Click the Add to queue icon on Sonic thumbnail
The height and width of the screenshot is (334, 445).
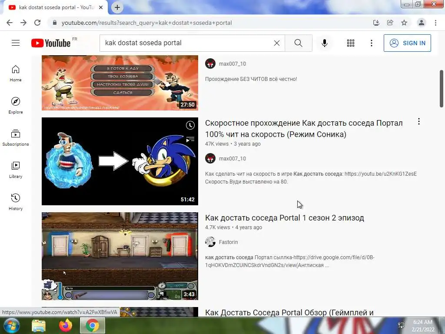(x=190, y=139)
